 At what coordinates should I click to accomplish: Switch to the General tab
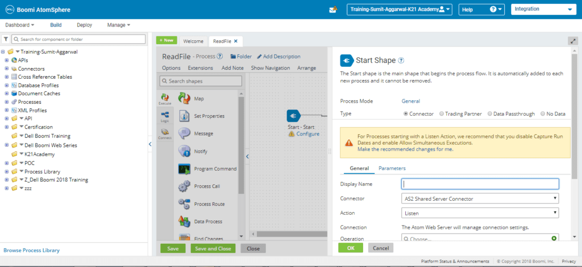pos(359,168)
